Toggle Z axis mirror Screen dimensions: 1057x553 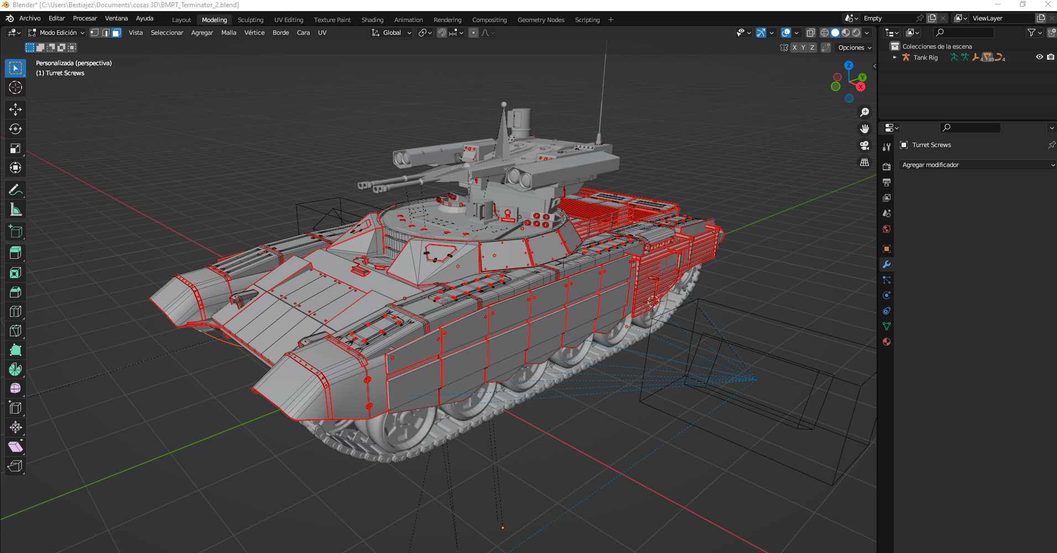click(812, 48)
